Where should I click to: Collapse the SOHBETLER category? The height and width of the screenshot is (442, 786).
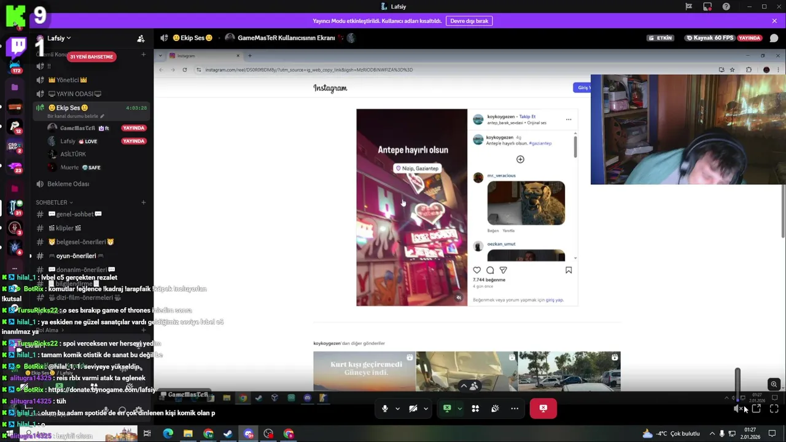click(x=54, y=203)
